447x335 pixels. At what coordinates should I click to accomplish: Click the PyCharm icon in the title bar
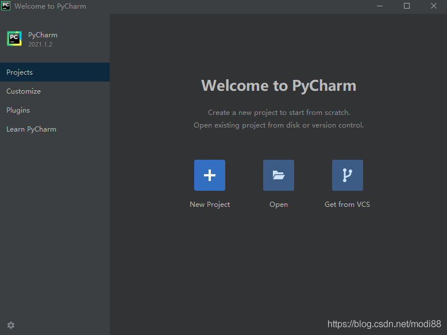(x=6, y=6)
